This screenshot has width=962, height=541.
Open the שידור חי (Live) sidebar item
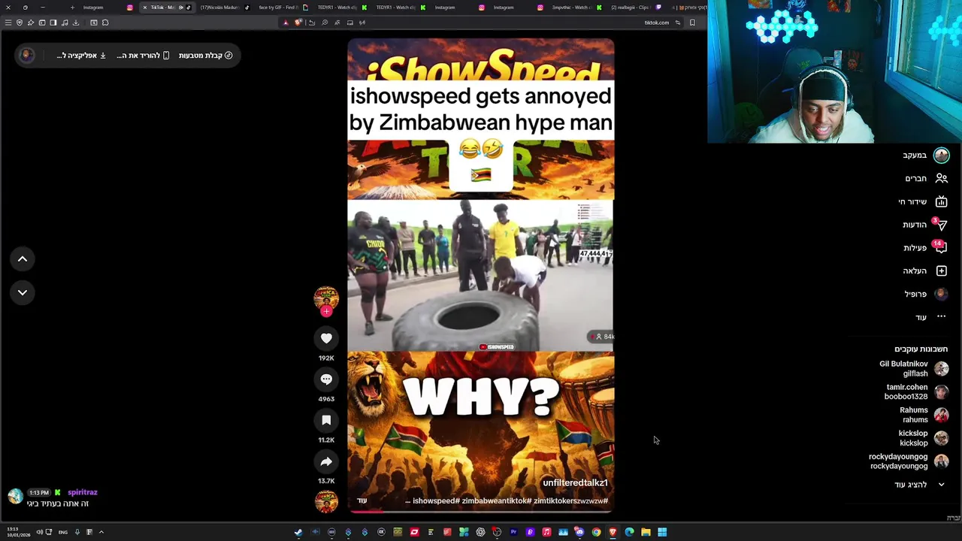[923, 201]
